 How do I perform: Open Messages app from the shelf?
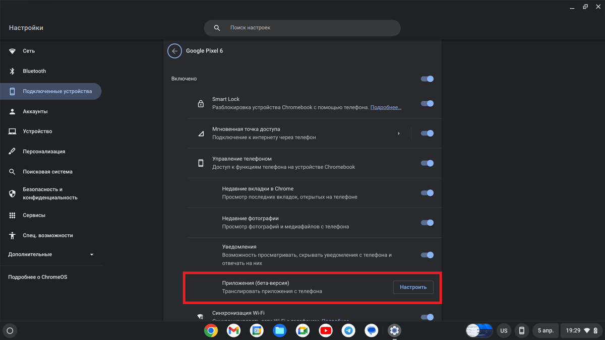point(372,330)
